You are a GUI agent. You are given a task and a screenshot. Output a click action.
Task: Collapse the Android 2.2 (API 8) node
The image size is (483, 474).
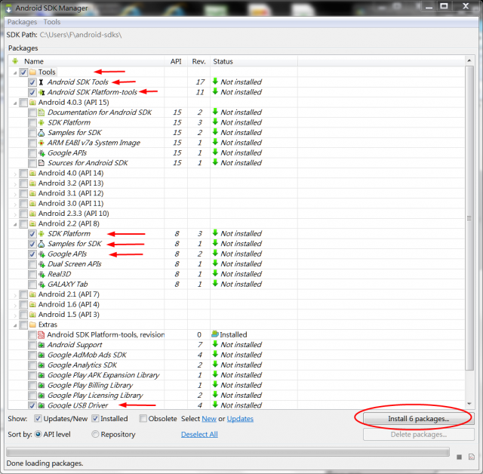[15, 224]
